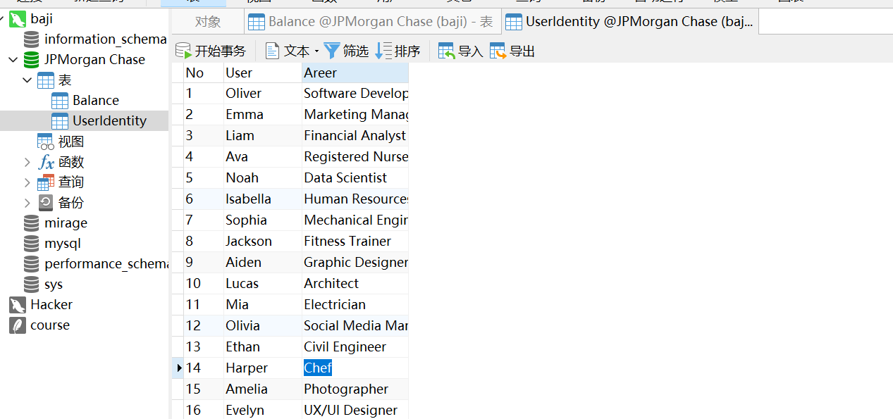Screen dimensions: 893x419
Task: Click the Sort (排序) icon
Action: (383, 51)
